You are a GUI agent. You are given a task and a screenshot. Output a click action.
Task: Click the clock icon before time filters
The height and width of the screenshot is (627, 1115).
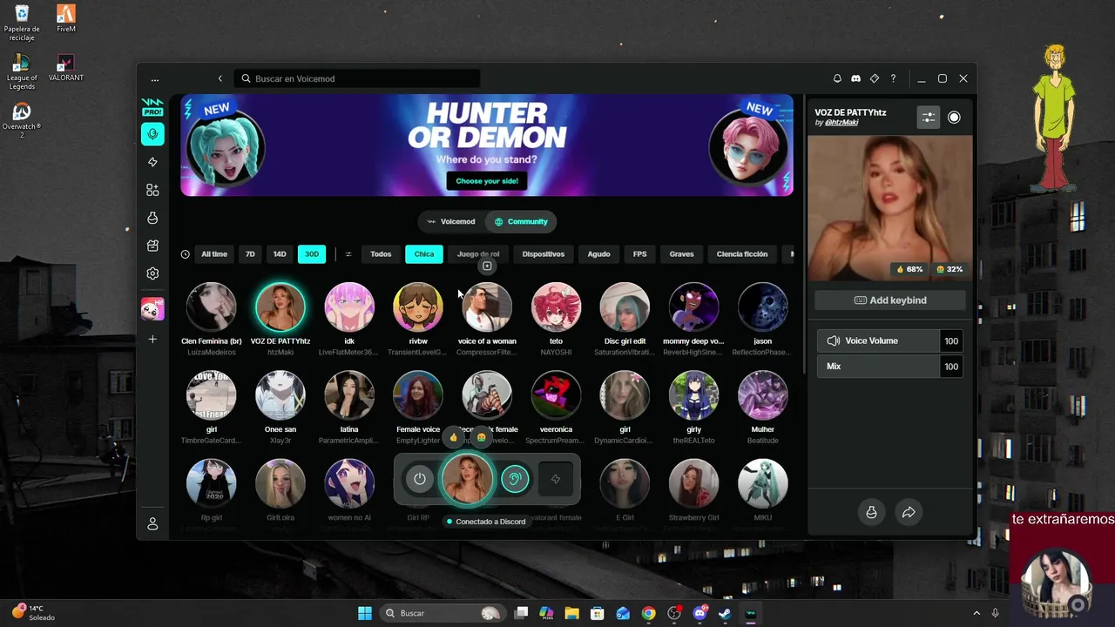coord(185,254)
